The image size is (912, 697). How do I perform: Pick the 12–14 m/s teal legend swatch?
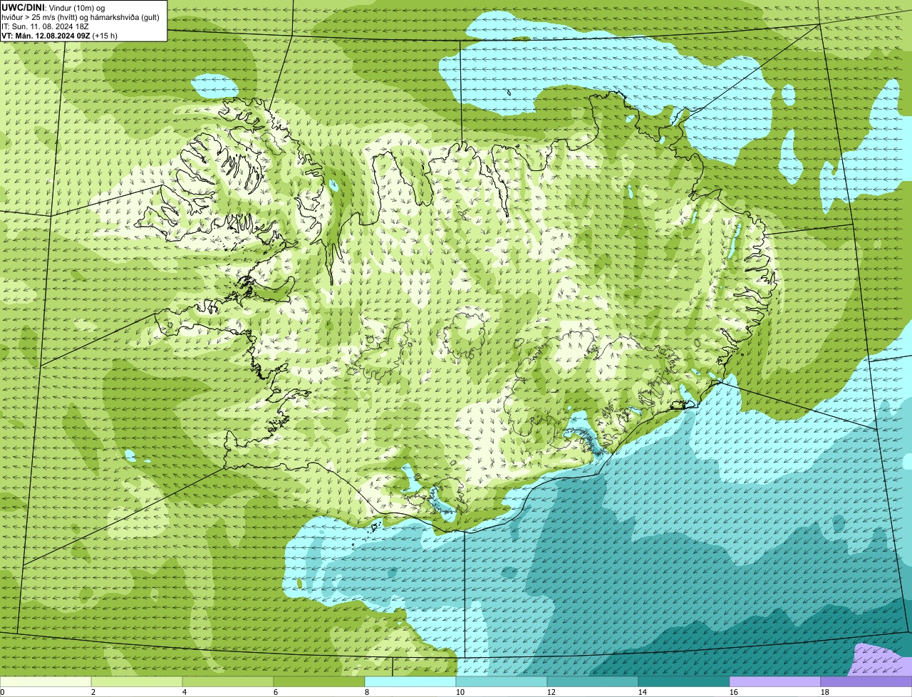click(x=593, y=681)
